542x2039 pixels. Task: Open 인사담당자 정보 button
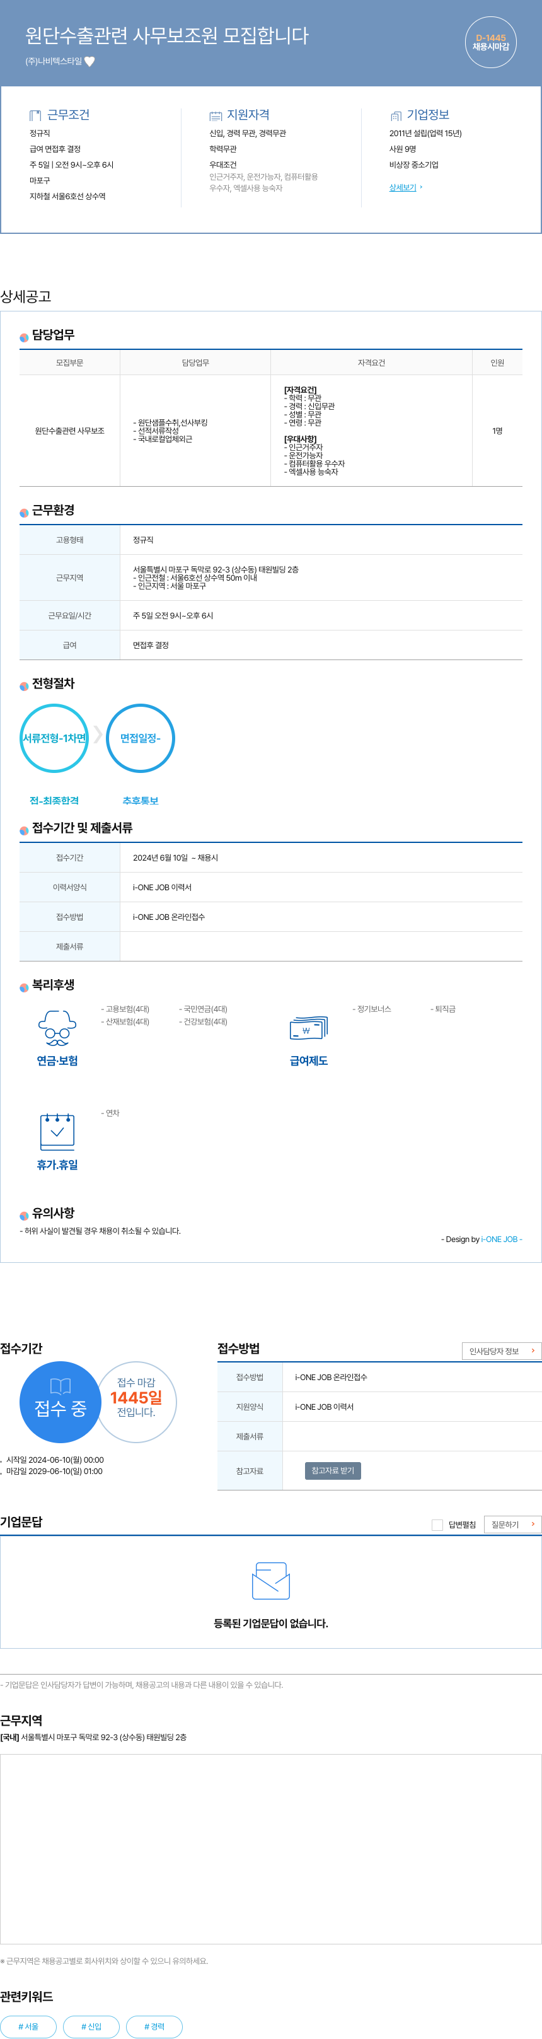pos(502,1351)
